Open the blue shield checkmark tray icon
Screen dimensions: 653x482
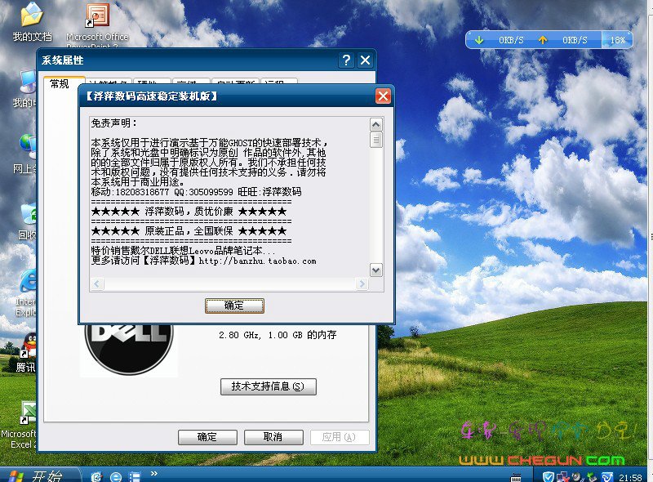(548, 476)
